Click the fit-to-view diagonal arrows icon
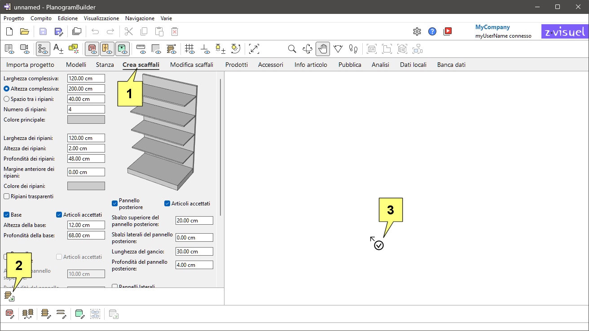 pyautogui.click(x=254, y=49)
